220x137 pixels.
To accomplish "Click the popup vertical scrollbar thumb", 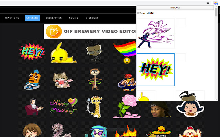I will coord(216,12).
